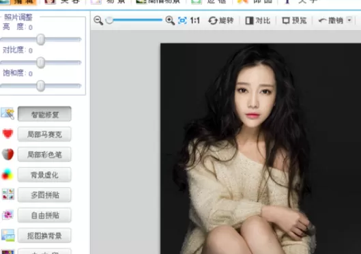Image resolution: width=361 pixels, height=254 pixels.
Task: Undo the last edit with 撤销
Action: 330,20
